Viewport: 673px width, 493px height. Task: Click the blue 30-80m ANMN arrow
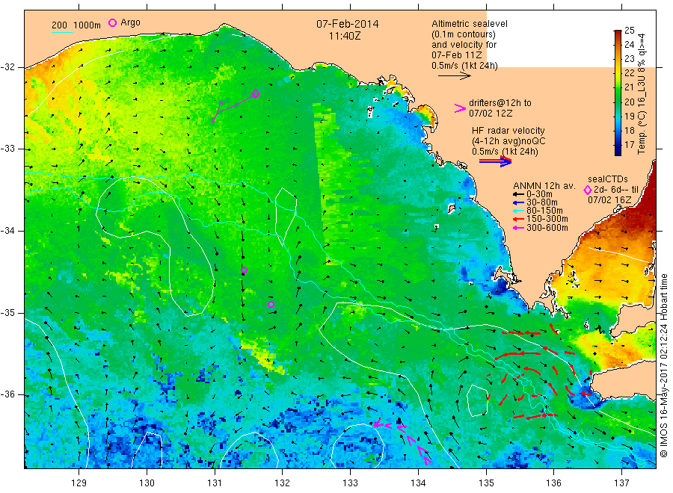click(518, 202)
